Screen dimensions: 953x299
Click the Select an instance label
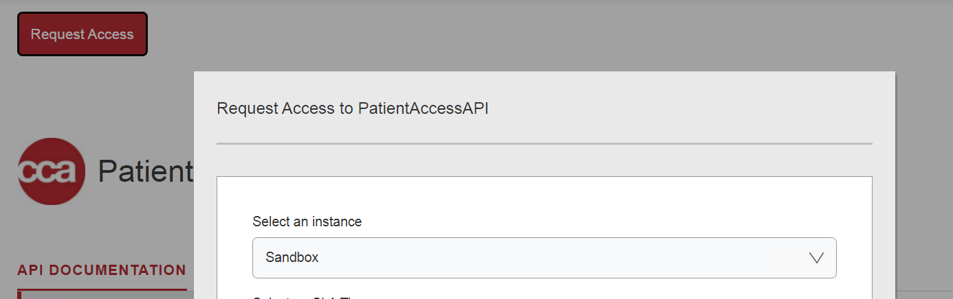[x=307, y=222]
